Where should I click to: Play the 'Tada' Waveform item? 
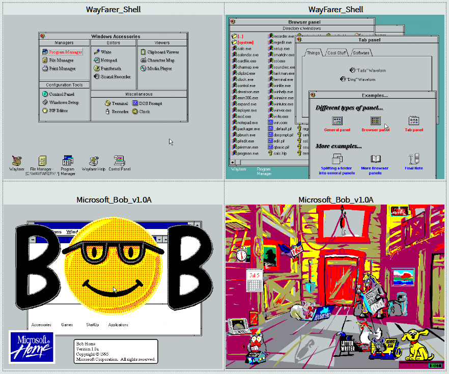coord(368,70)
